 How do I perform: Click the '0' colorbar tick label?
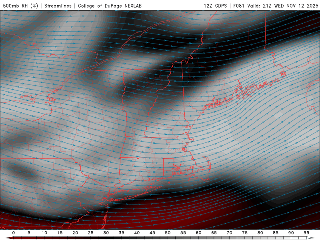14,233
